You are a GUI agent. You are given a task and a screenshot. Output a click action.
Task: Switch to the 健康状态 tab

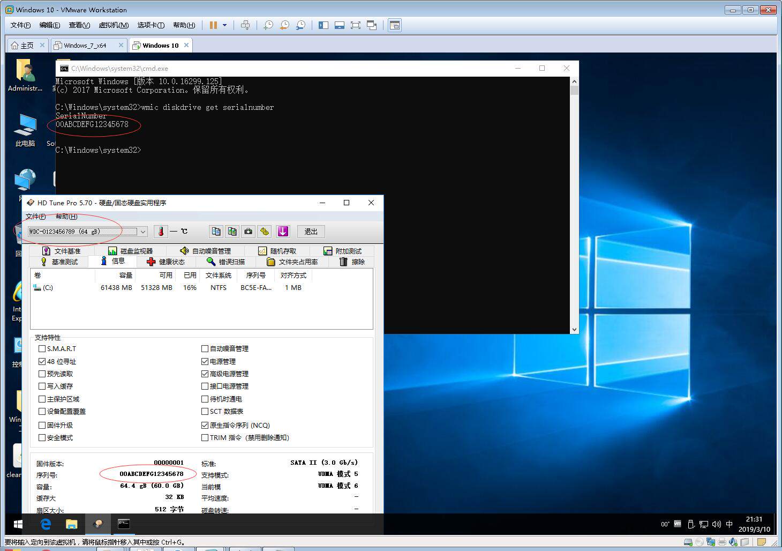coord(166,262)
